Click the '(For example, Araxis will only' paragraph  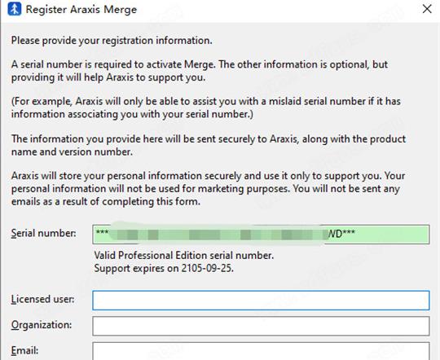pyautogui.click(x=206, y=108)
